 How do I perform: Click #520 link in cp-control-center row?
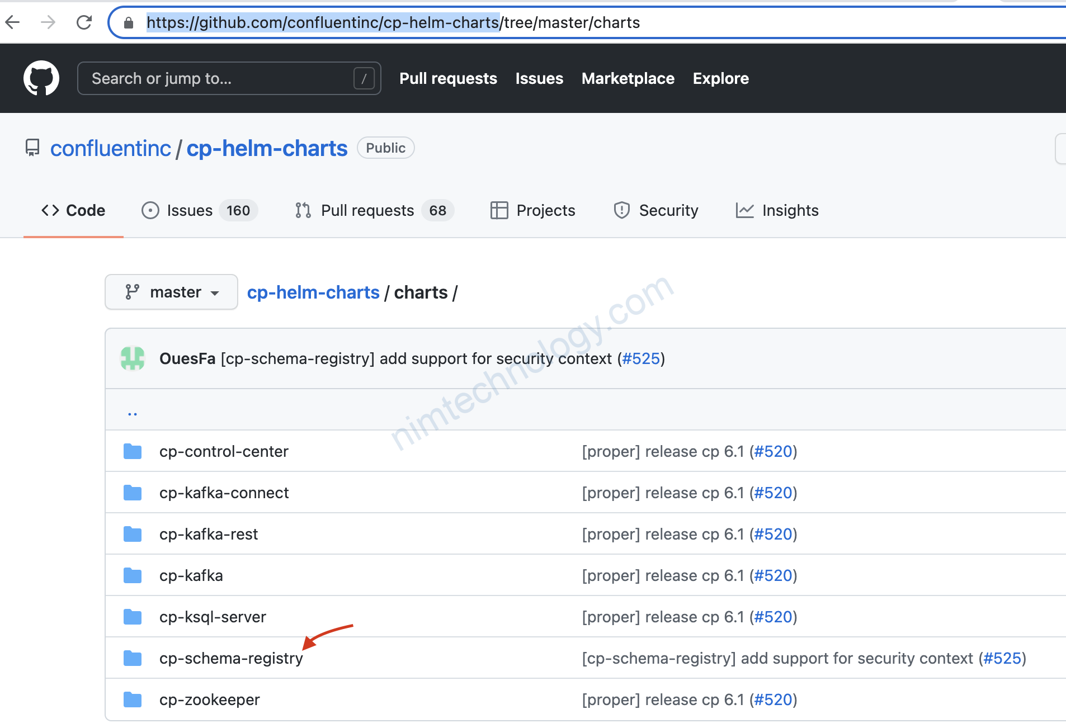pos(773,451)
